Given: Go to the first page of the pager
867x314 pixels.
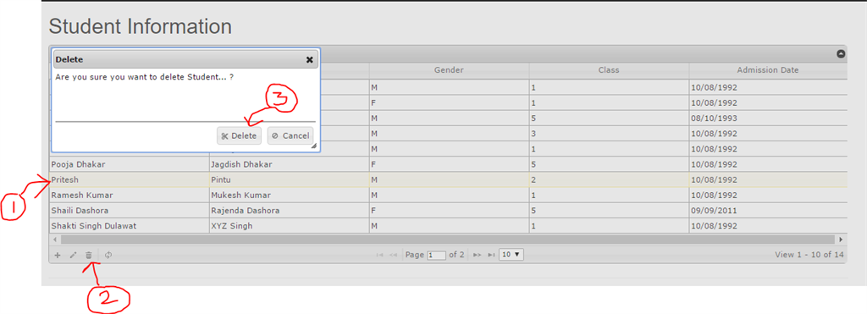Looking at the screenshot, I should pyautogui.click(x=379, y=255).
